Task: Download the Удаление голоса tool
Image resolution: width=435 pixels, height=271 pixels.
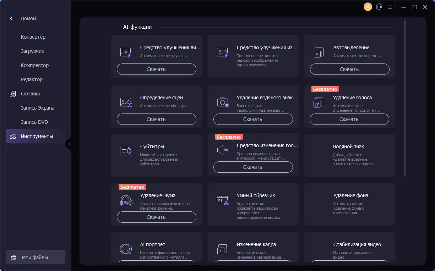Action: pos(349,119)
